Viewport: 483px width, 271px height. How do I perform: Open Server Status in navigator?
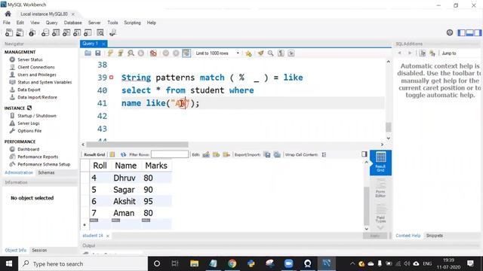click(x=30, y=59)
